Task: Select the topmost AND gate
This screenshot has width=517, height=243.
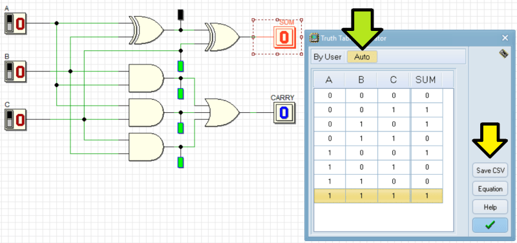Action: click(146, 78)
